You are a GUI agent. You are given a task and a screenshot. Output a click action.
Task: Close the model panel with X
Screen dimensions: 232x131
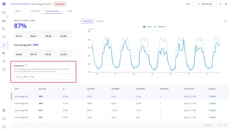(x=226, y=4)
